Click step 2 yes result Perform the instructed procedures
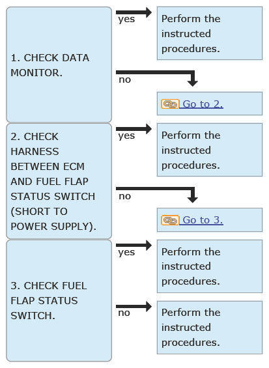The image size is (269, 368). [210, 150]
